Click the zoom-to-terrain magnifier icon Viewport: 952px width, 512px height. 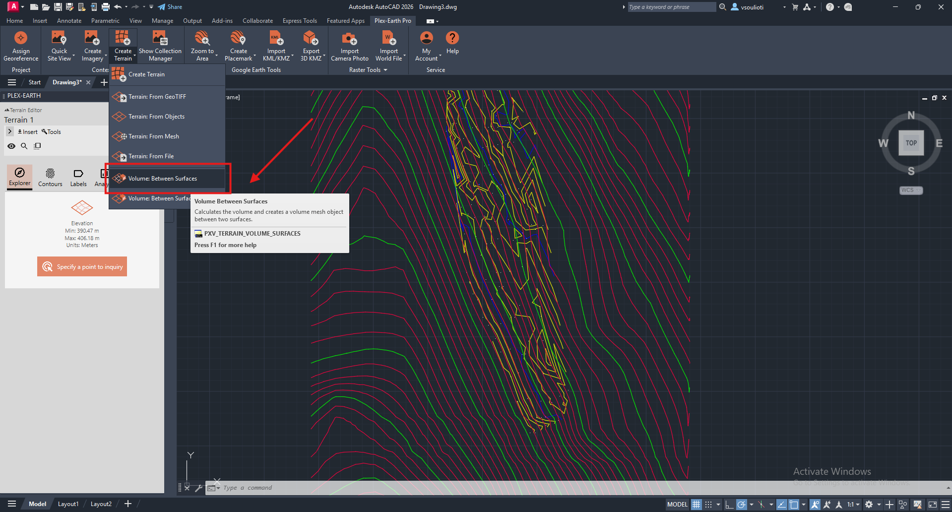point(24,146)
